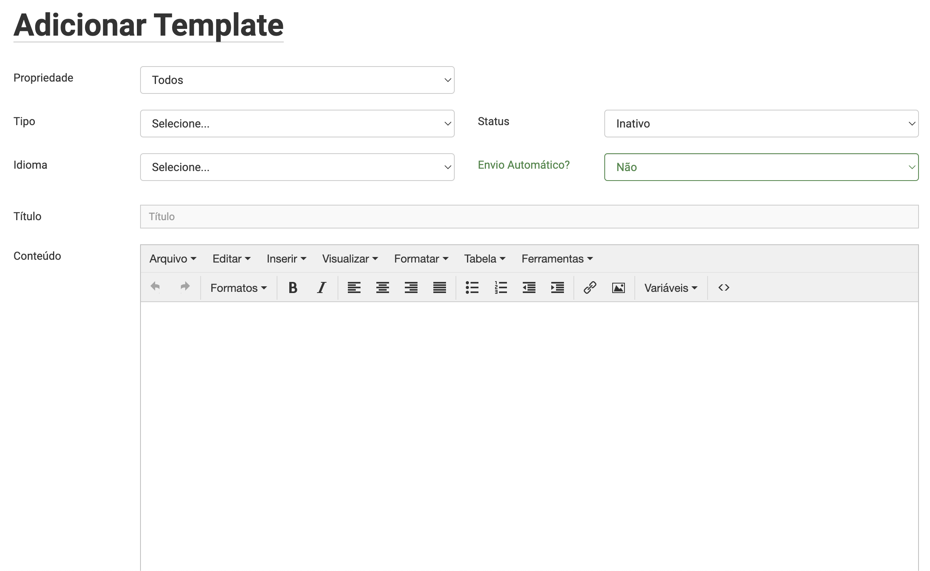Screen dimensions: 930x571
Task: Insert a bulleted list
Action: (x=472, y=287)
